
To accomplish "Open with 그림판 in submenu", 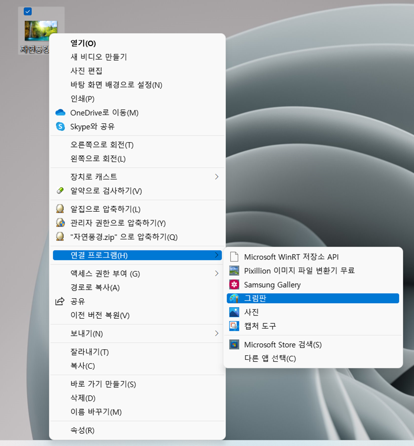I will [313, 298].
